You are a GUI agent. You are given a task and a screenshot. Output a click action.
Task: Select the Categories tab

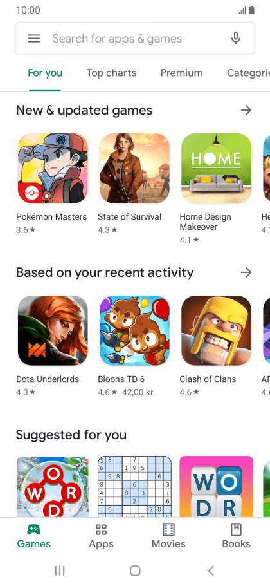pyautogui.click(x=248, y=73)
